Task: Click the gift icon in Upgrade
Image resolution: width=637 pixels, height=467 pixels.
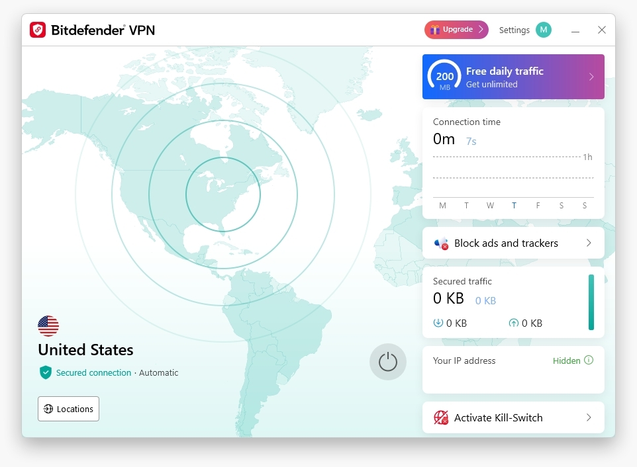Action: 435,30
